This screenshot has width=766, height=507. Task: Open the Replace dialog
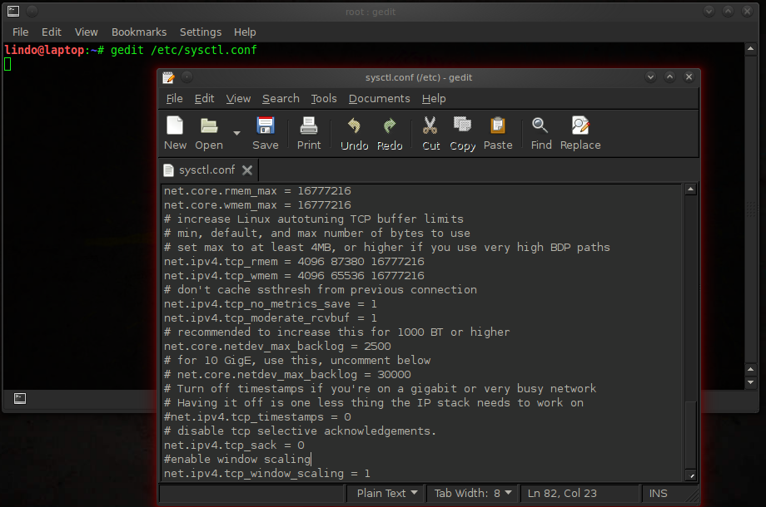pyautogui.click(x=579, y=133)
